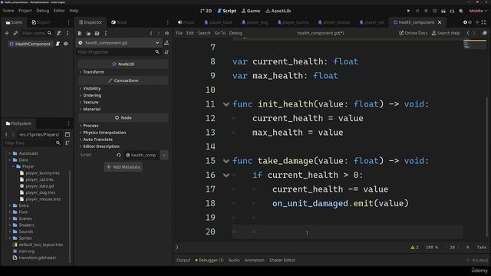This screenshot has height=276, width=491.
Task: Close the health_component scene tab
Action: [440, 22]
